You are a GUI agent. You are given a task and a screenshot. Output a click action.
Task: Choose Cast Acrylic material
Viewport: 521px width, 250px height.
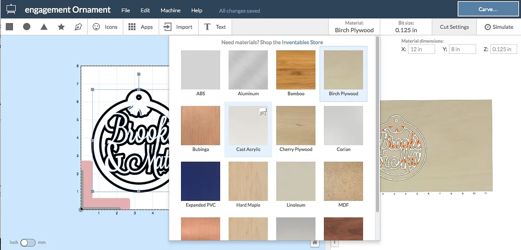[248, 129]
